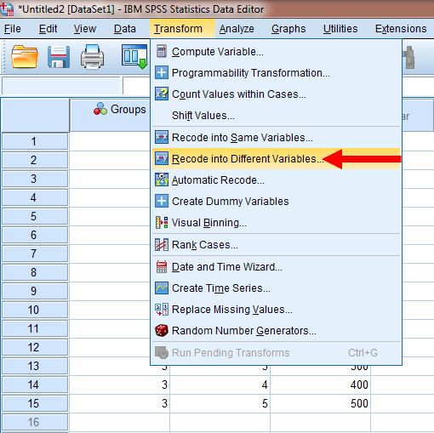The width and height of the screenshot is (434, 433).
Task: Open the Utilities menu
Action: pos(340,29)
